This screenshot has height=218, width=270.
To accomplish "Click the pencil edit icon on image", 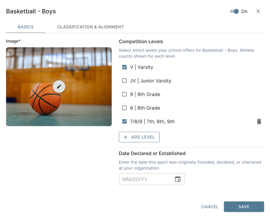I will 59,86.
